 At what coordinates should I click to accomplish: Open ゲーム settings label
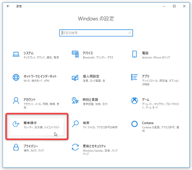[146, 100]
